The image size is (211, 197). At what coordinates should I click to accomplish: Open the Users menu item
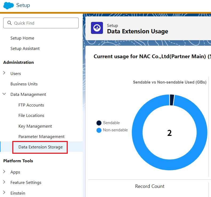[16, 74]
